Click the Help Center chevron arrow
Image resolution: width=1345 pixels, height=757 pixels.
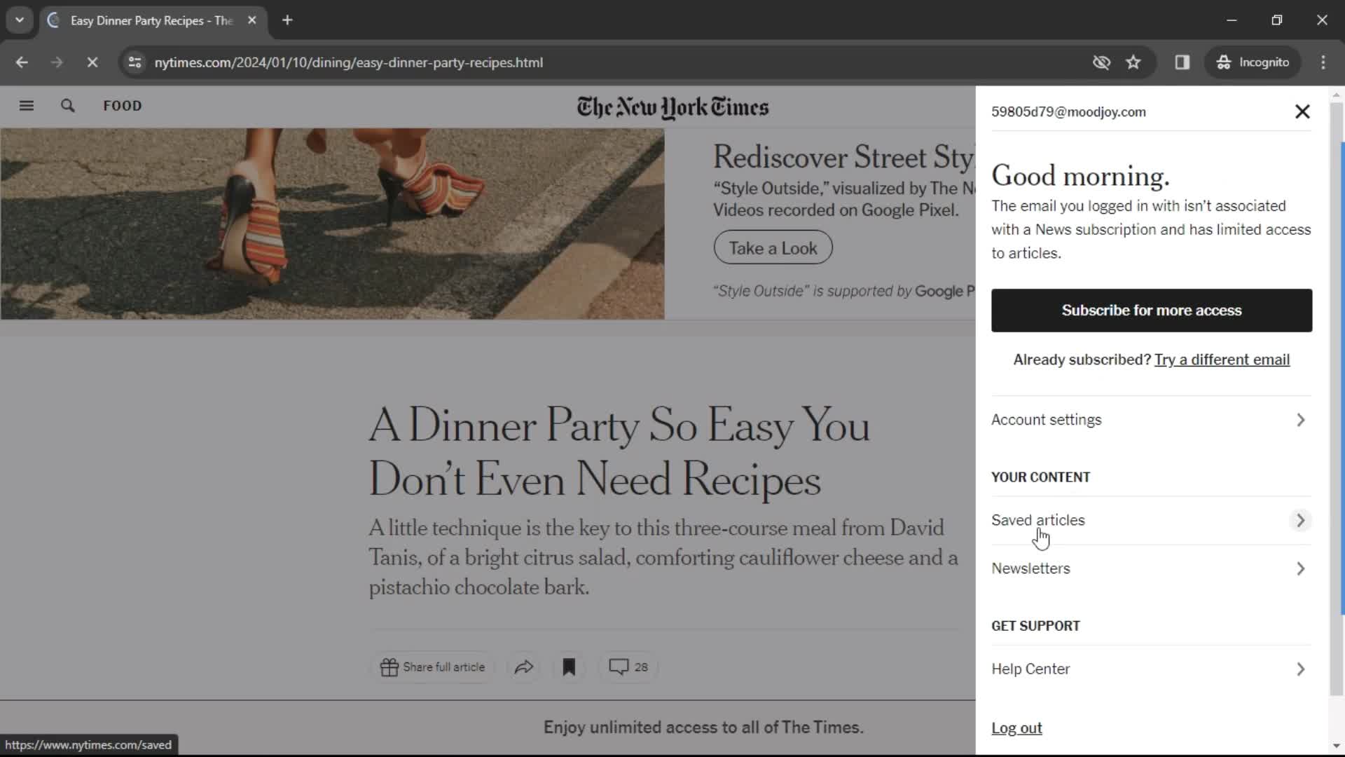(1301, 669)
